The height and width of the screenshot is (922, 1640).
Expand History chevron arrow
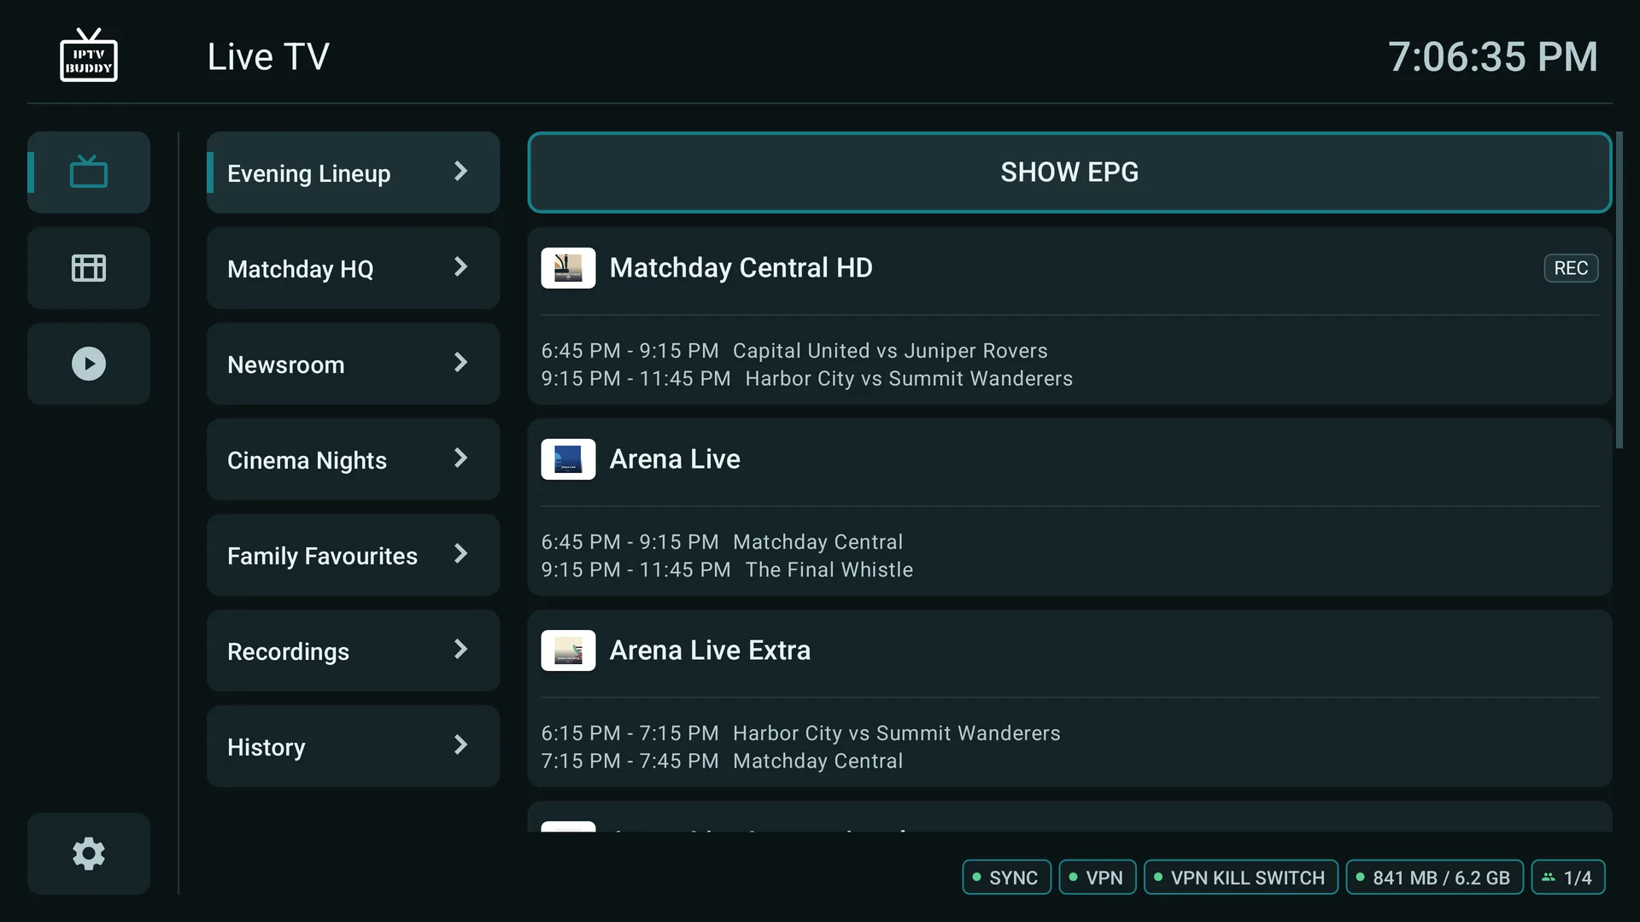(x=461, y=745)
